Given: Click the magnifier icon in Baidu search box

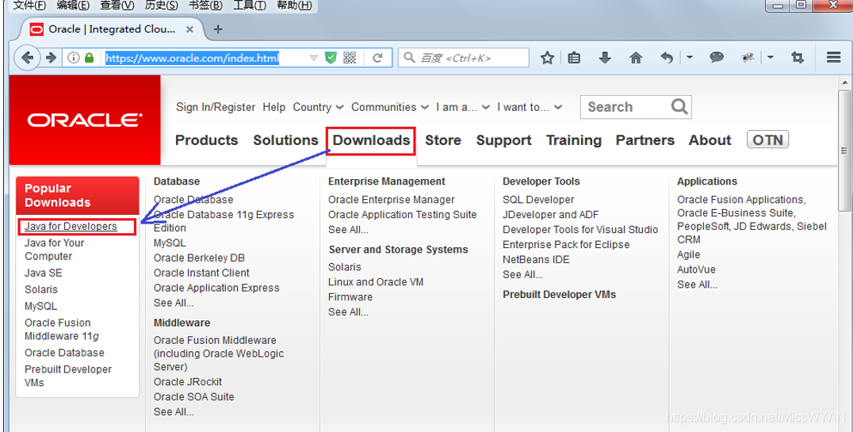Looking at the screenshot, I should tap(410, 58).
